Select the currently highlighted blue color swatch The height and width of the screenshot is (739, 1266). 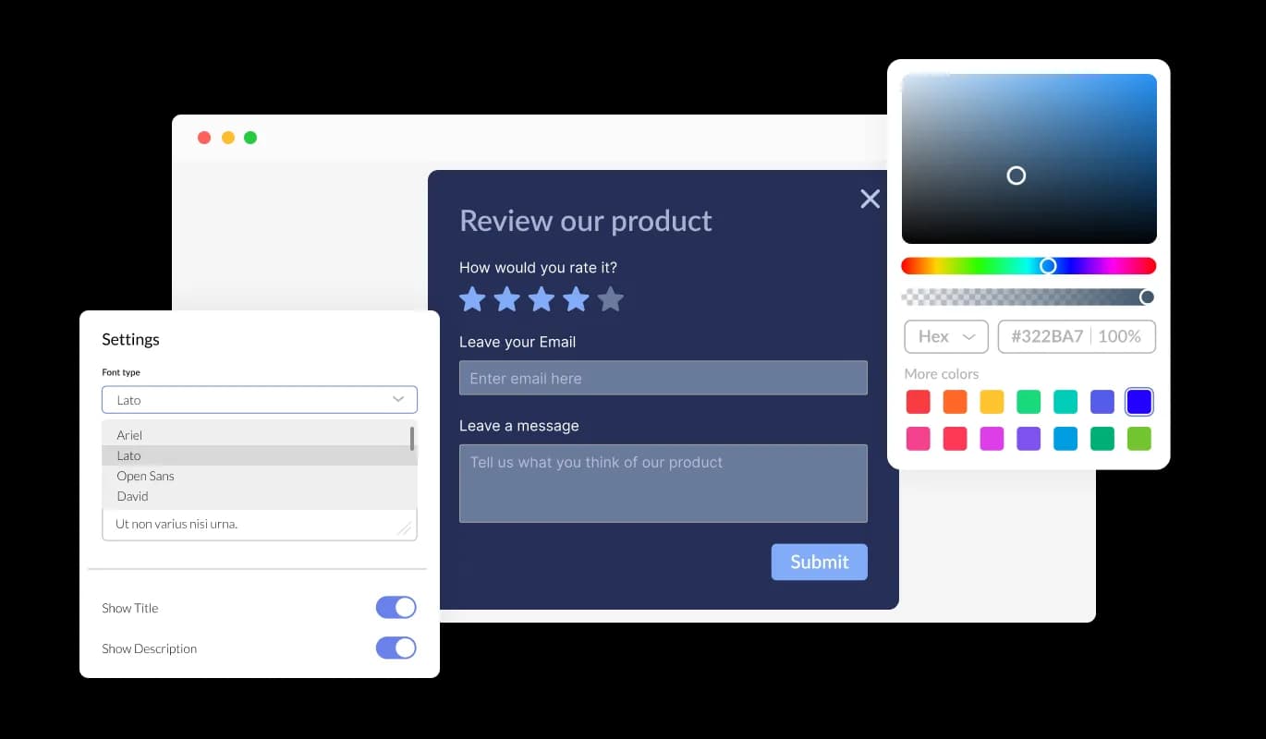tap(1138, 401)
